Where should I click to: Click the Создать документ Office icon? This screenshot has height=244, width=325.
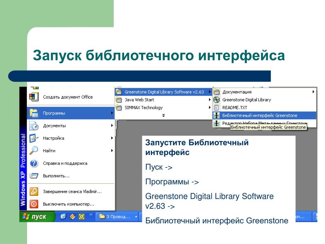point(34,97)
